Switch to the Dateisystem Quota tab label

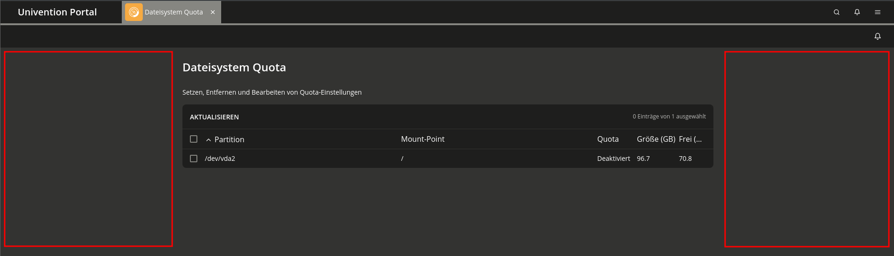pyautogui.click(x=174, y=12)
